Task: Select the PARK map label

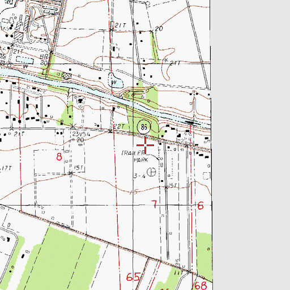Action: point(141,160)
